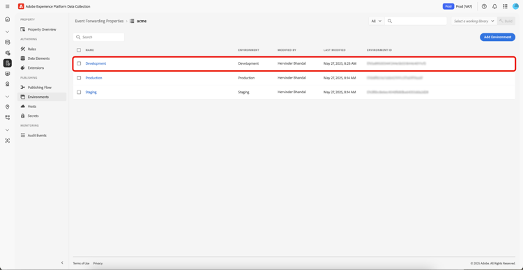The height and width of the screenshot is (270, 523).
Task: Tick the select-all checkbox in table header
Action: pyautogui.click(x=79, y=50)
